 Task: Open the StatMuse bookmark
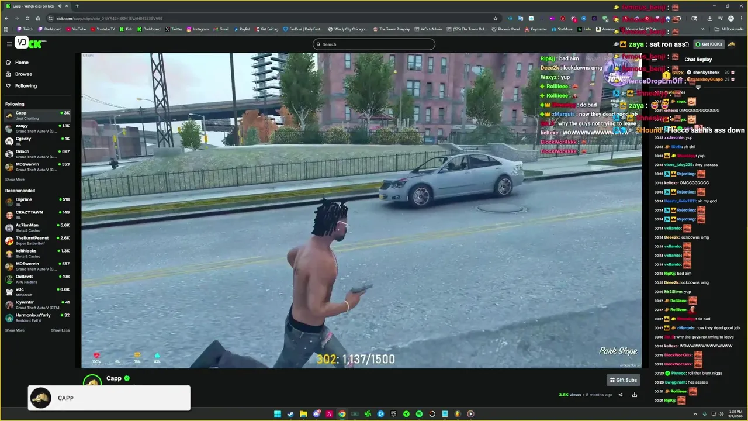point(562,29)
